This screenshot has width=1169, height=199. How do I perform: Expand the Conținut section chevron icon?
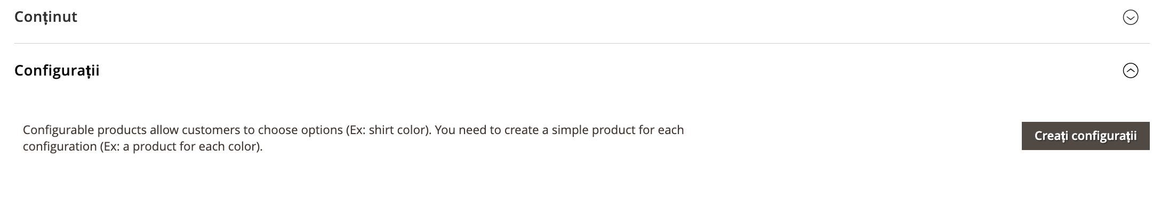pyautogui.click(x=1130, y=18)
